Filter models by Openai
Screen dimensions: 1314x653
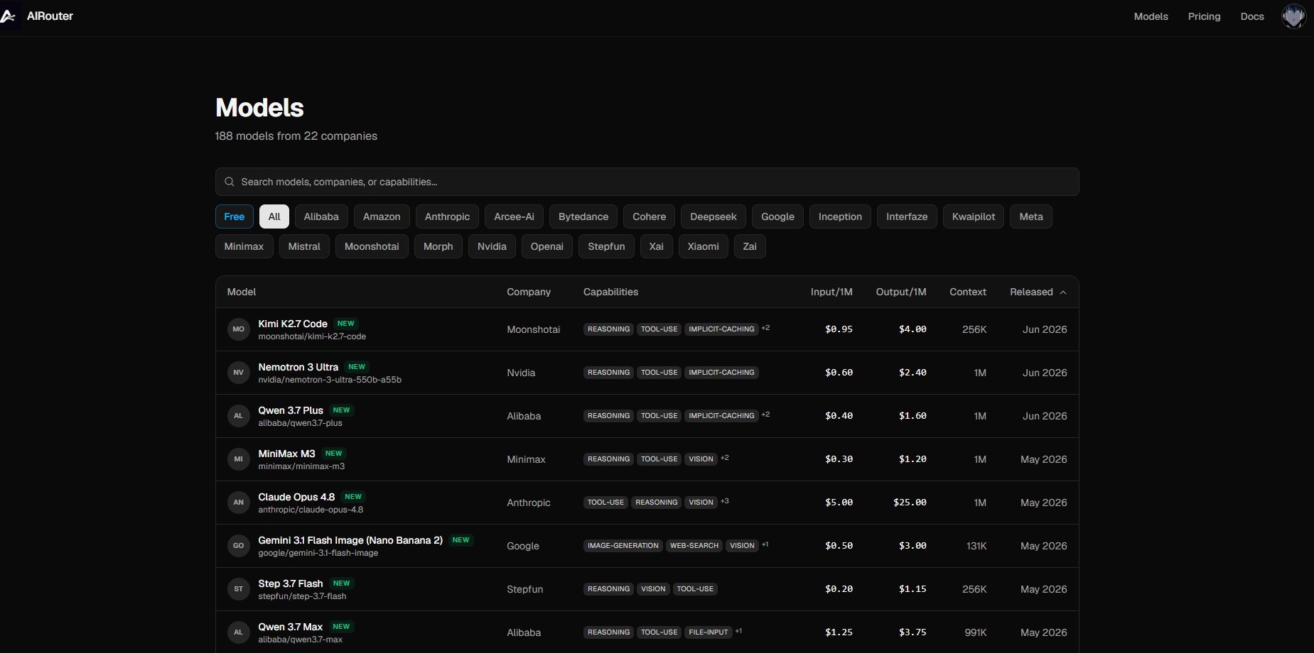tap(547, 246)
